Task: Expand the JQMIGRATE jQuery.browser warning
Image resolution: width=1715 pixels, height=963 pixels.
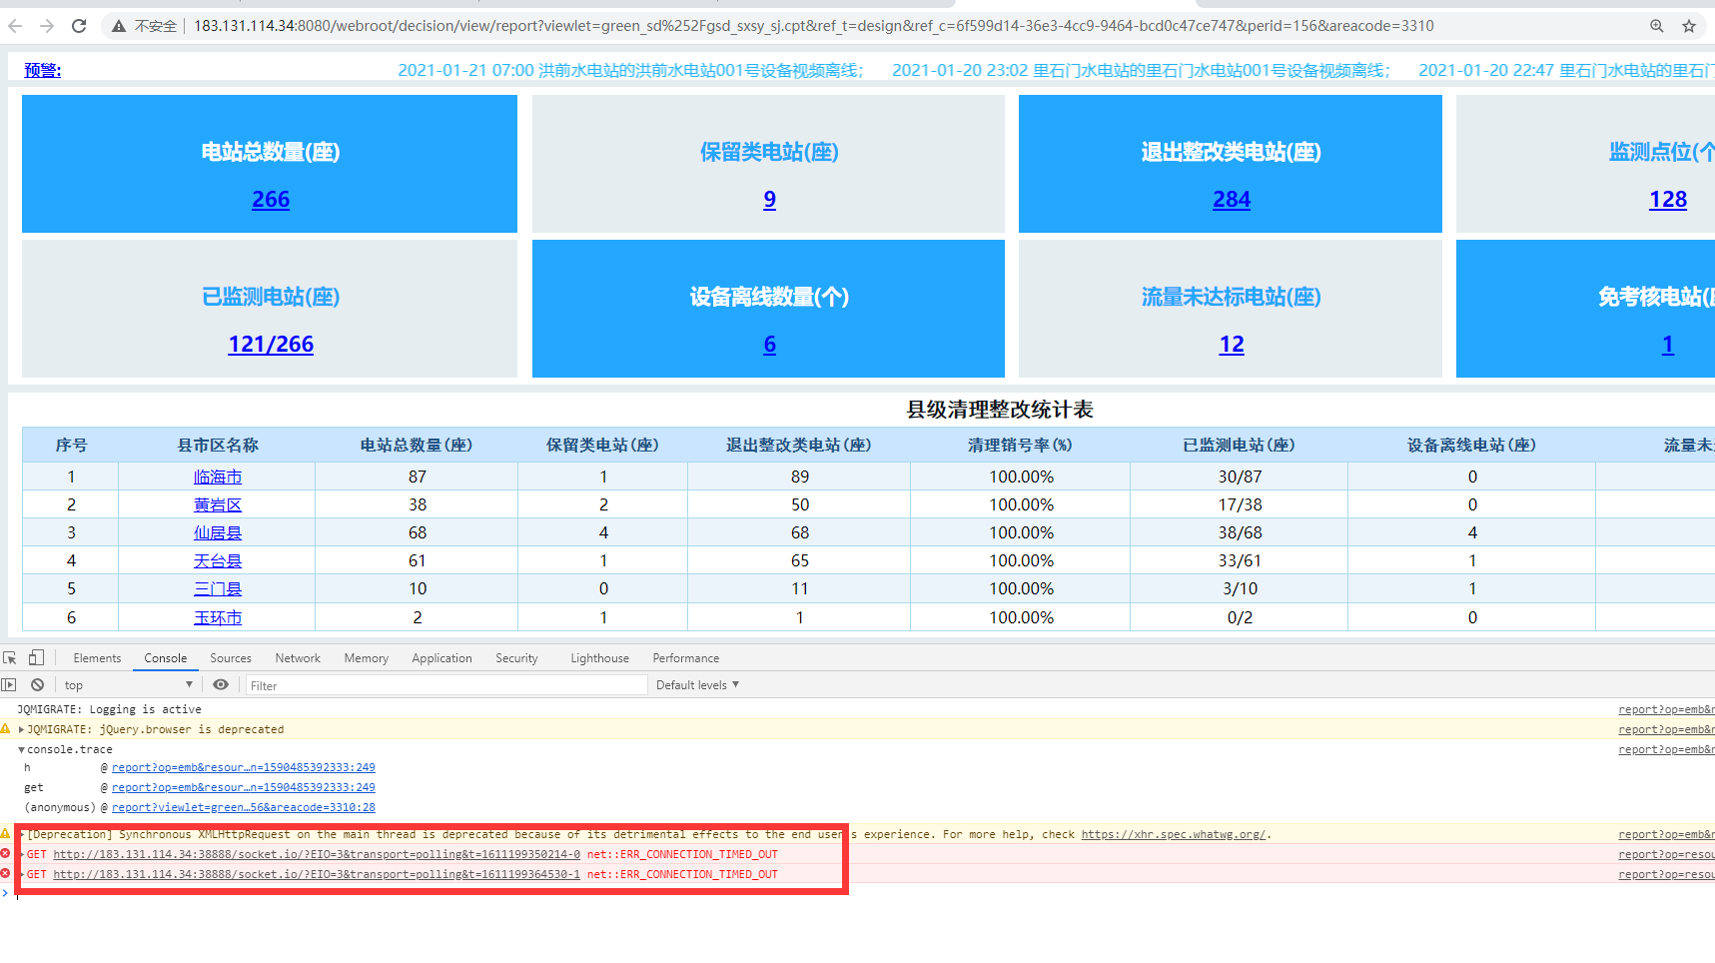Action: (x=22, y=729)
